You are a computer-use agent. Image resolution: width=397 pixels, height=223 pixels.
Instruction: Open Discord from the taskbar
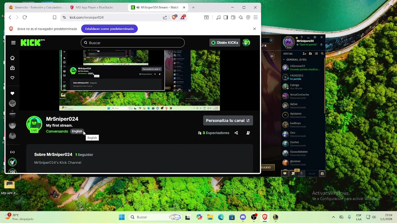tap(243, 217)
